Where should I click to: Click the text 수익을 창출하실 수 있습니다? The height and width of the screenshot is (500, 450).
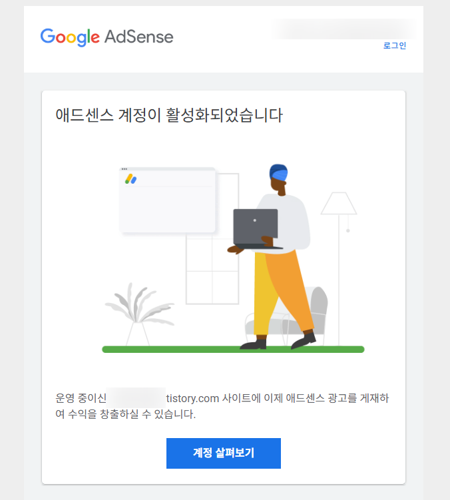(132, 414)
